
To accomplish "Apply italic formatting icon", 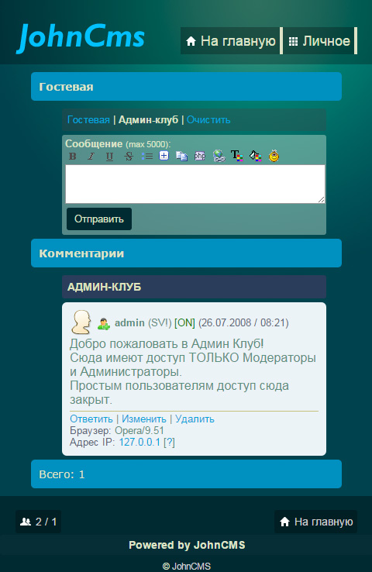I will tap(91, 156).
